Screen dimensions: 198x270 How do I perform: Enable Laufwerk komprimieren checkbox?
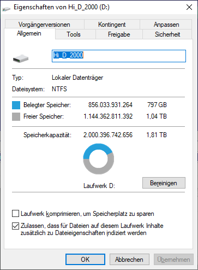(15, 213)
